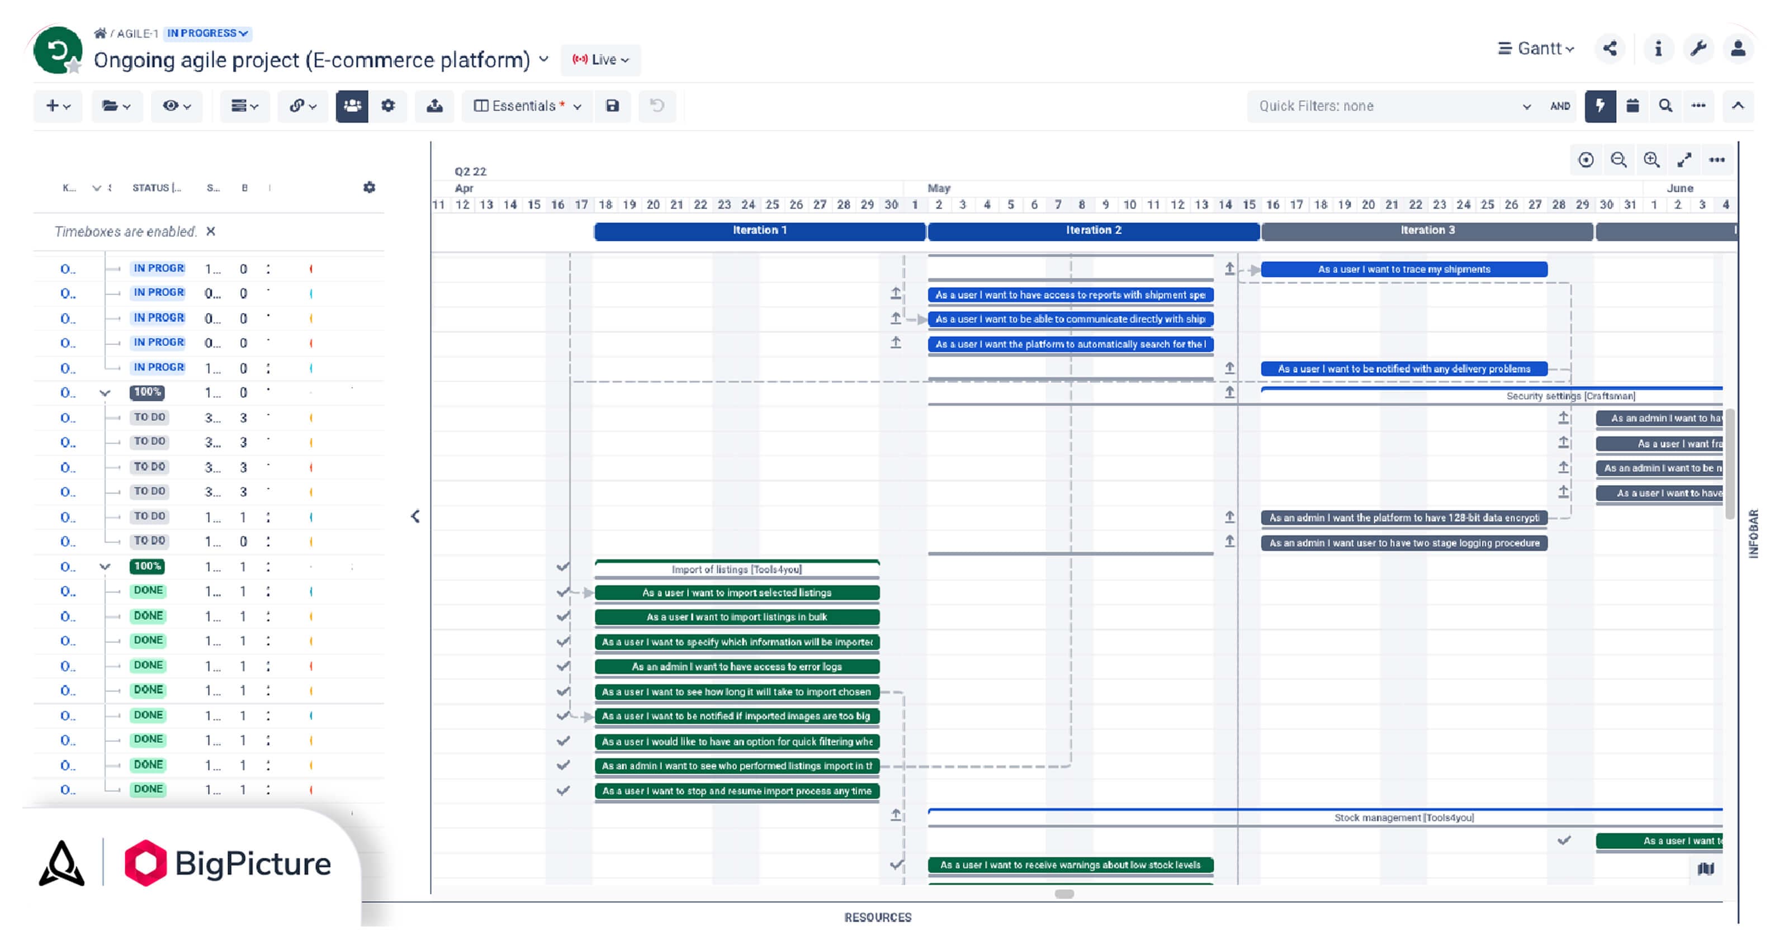Open the Live mode dropdown
The image size is (1789, 949).
coord(601,60)
